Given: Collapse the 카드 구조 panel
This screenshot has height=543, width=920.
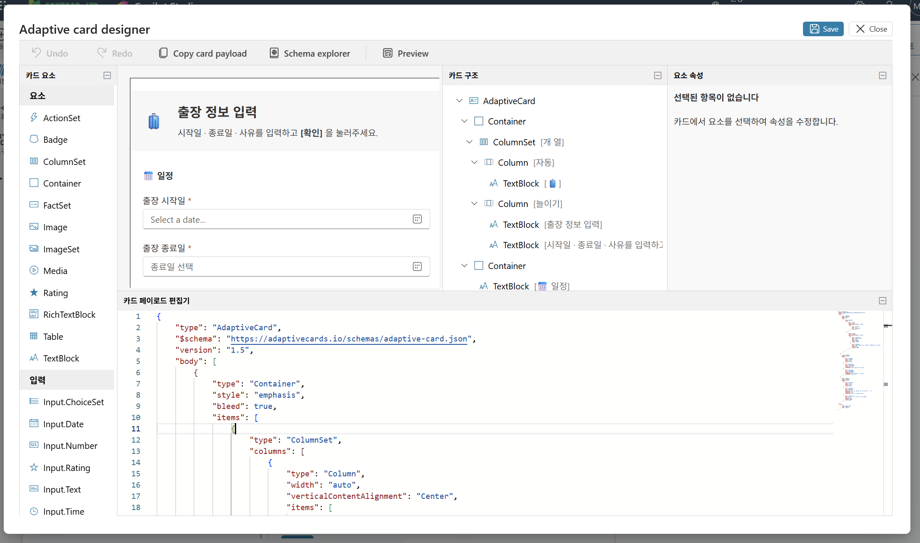Looking at the screenshot, I should click(x=658, y=75).
